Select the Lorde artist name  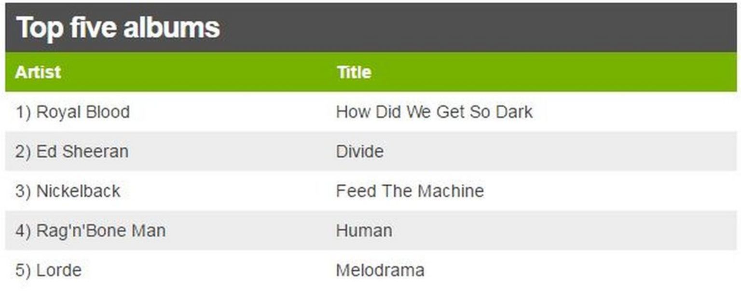coord(59,270)
